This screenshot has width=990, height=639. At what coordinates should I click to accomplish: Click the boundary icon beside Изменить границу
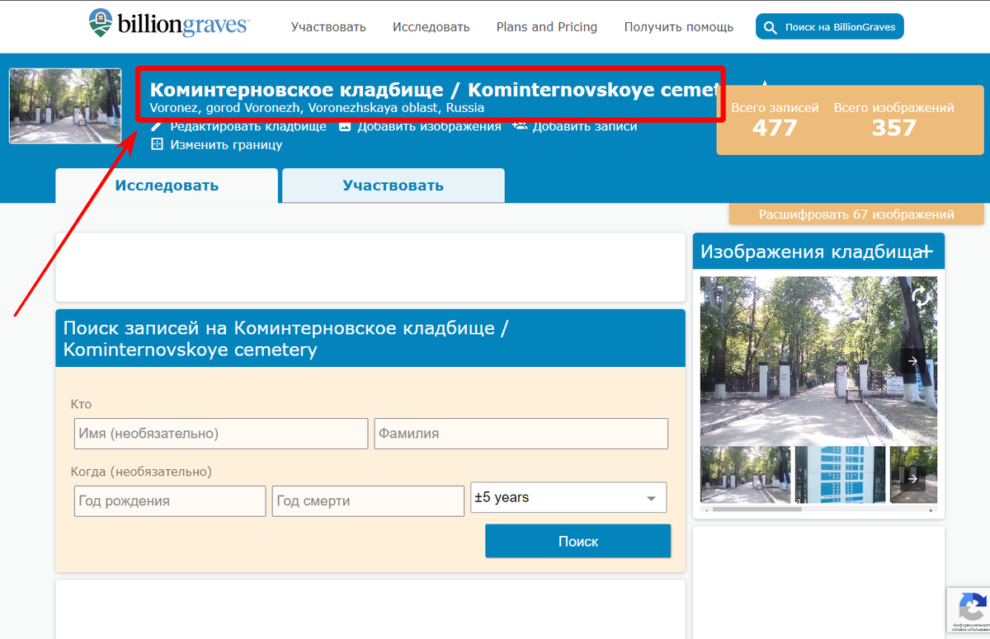[157, 144]
